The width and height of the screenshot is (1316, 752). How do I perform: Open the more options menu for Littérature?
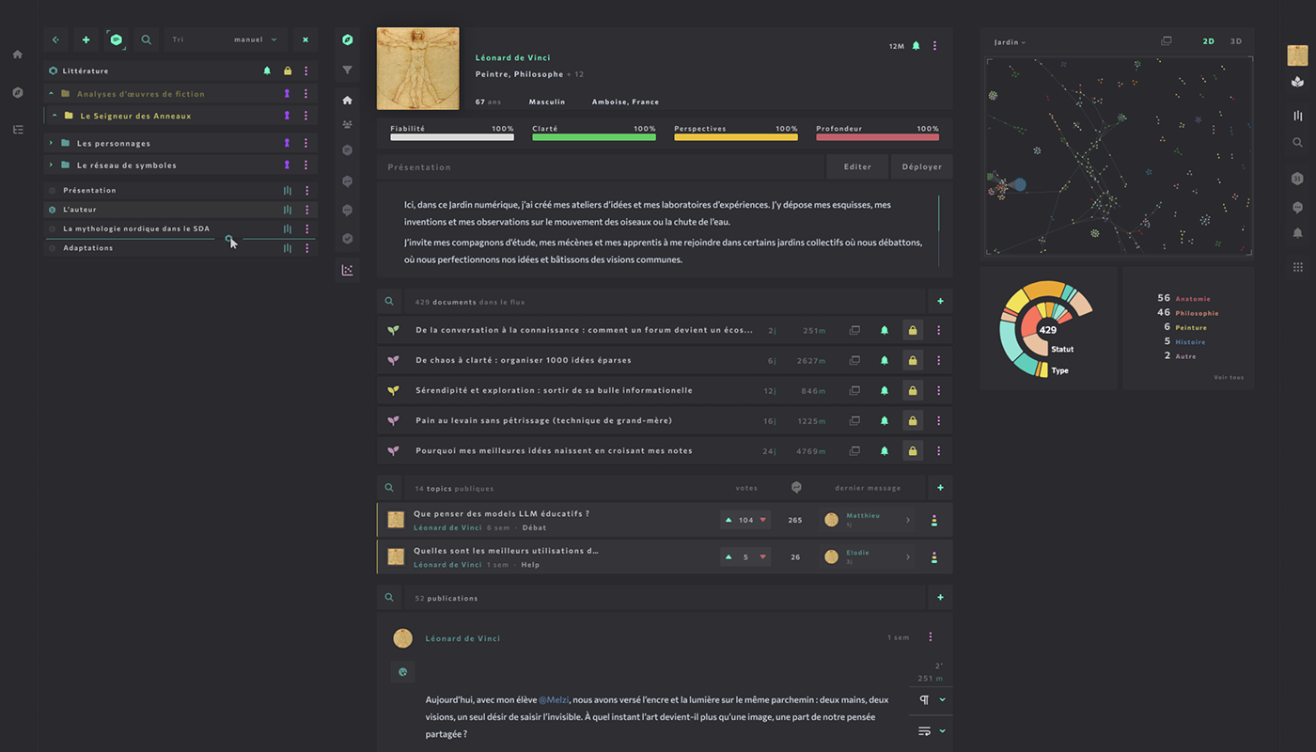coord(305,70)
